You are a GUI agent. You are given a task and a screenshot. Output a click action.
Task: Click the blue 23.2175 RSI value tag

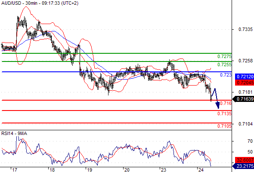tap(243, 166)
